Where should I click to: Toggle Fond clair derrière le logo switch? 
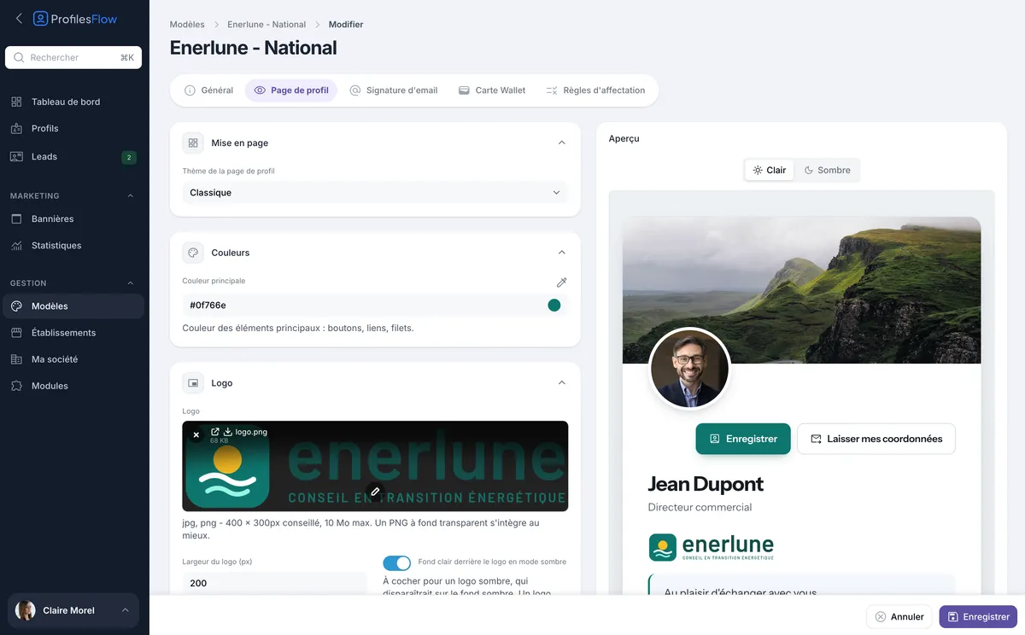pos(397,562)
